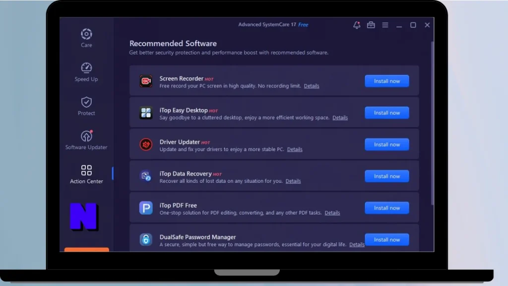
Task: Click the iTop Easy Desktop icon
Action: point(146,113)
